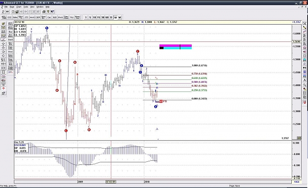This screenshot has width=308, height=188.
Task: Open the Page menu
Action: (12, 7)
